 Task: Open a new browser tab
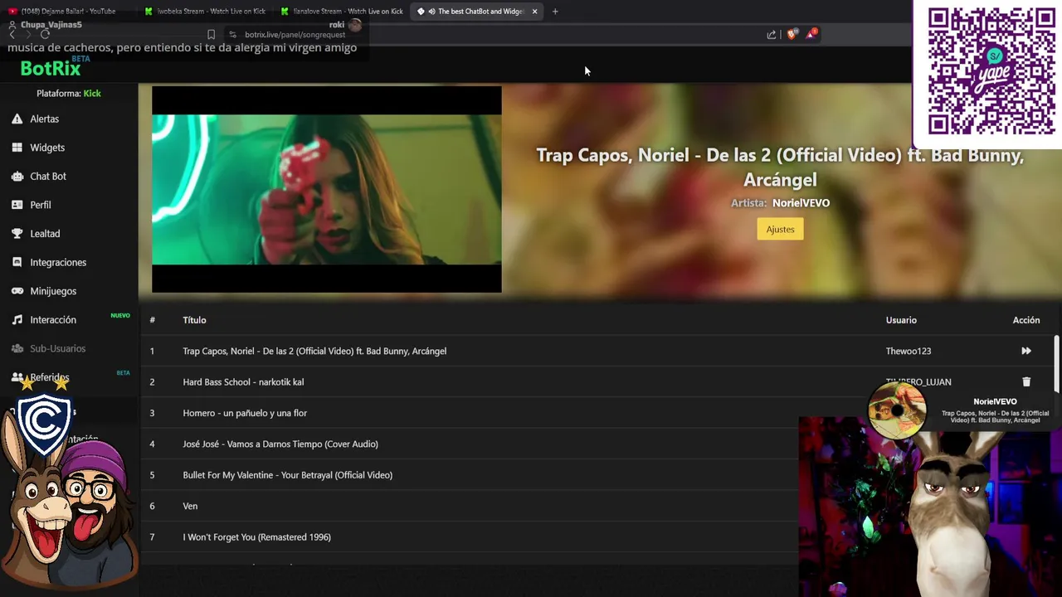pyautogui.click(x=555, y=12)
